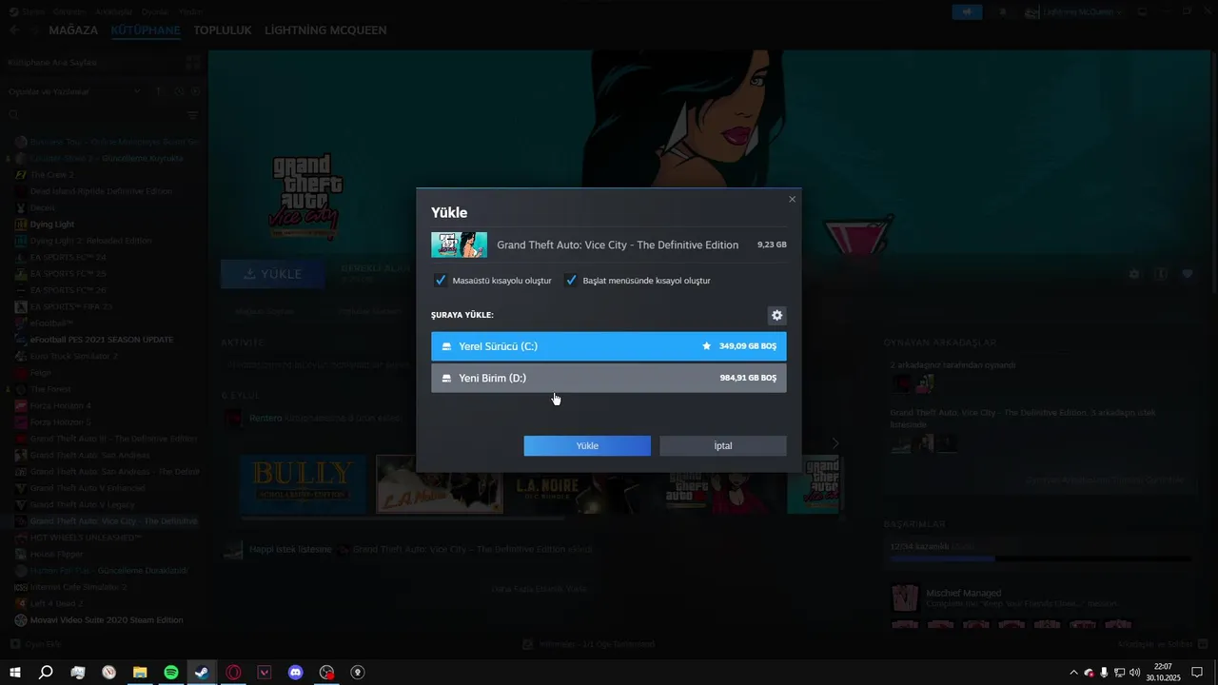Select Forza Horizon 5 in library list
The width and height of the screenshot is (1218, 685).
pyautogui.click(x=60, y=422)
